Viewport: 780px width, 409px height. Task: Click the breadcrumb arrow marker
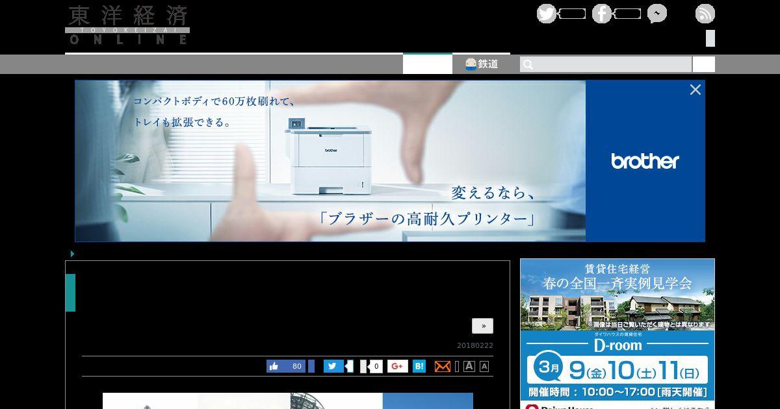coord(73,254)
